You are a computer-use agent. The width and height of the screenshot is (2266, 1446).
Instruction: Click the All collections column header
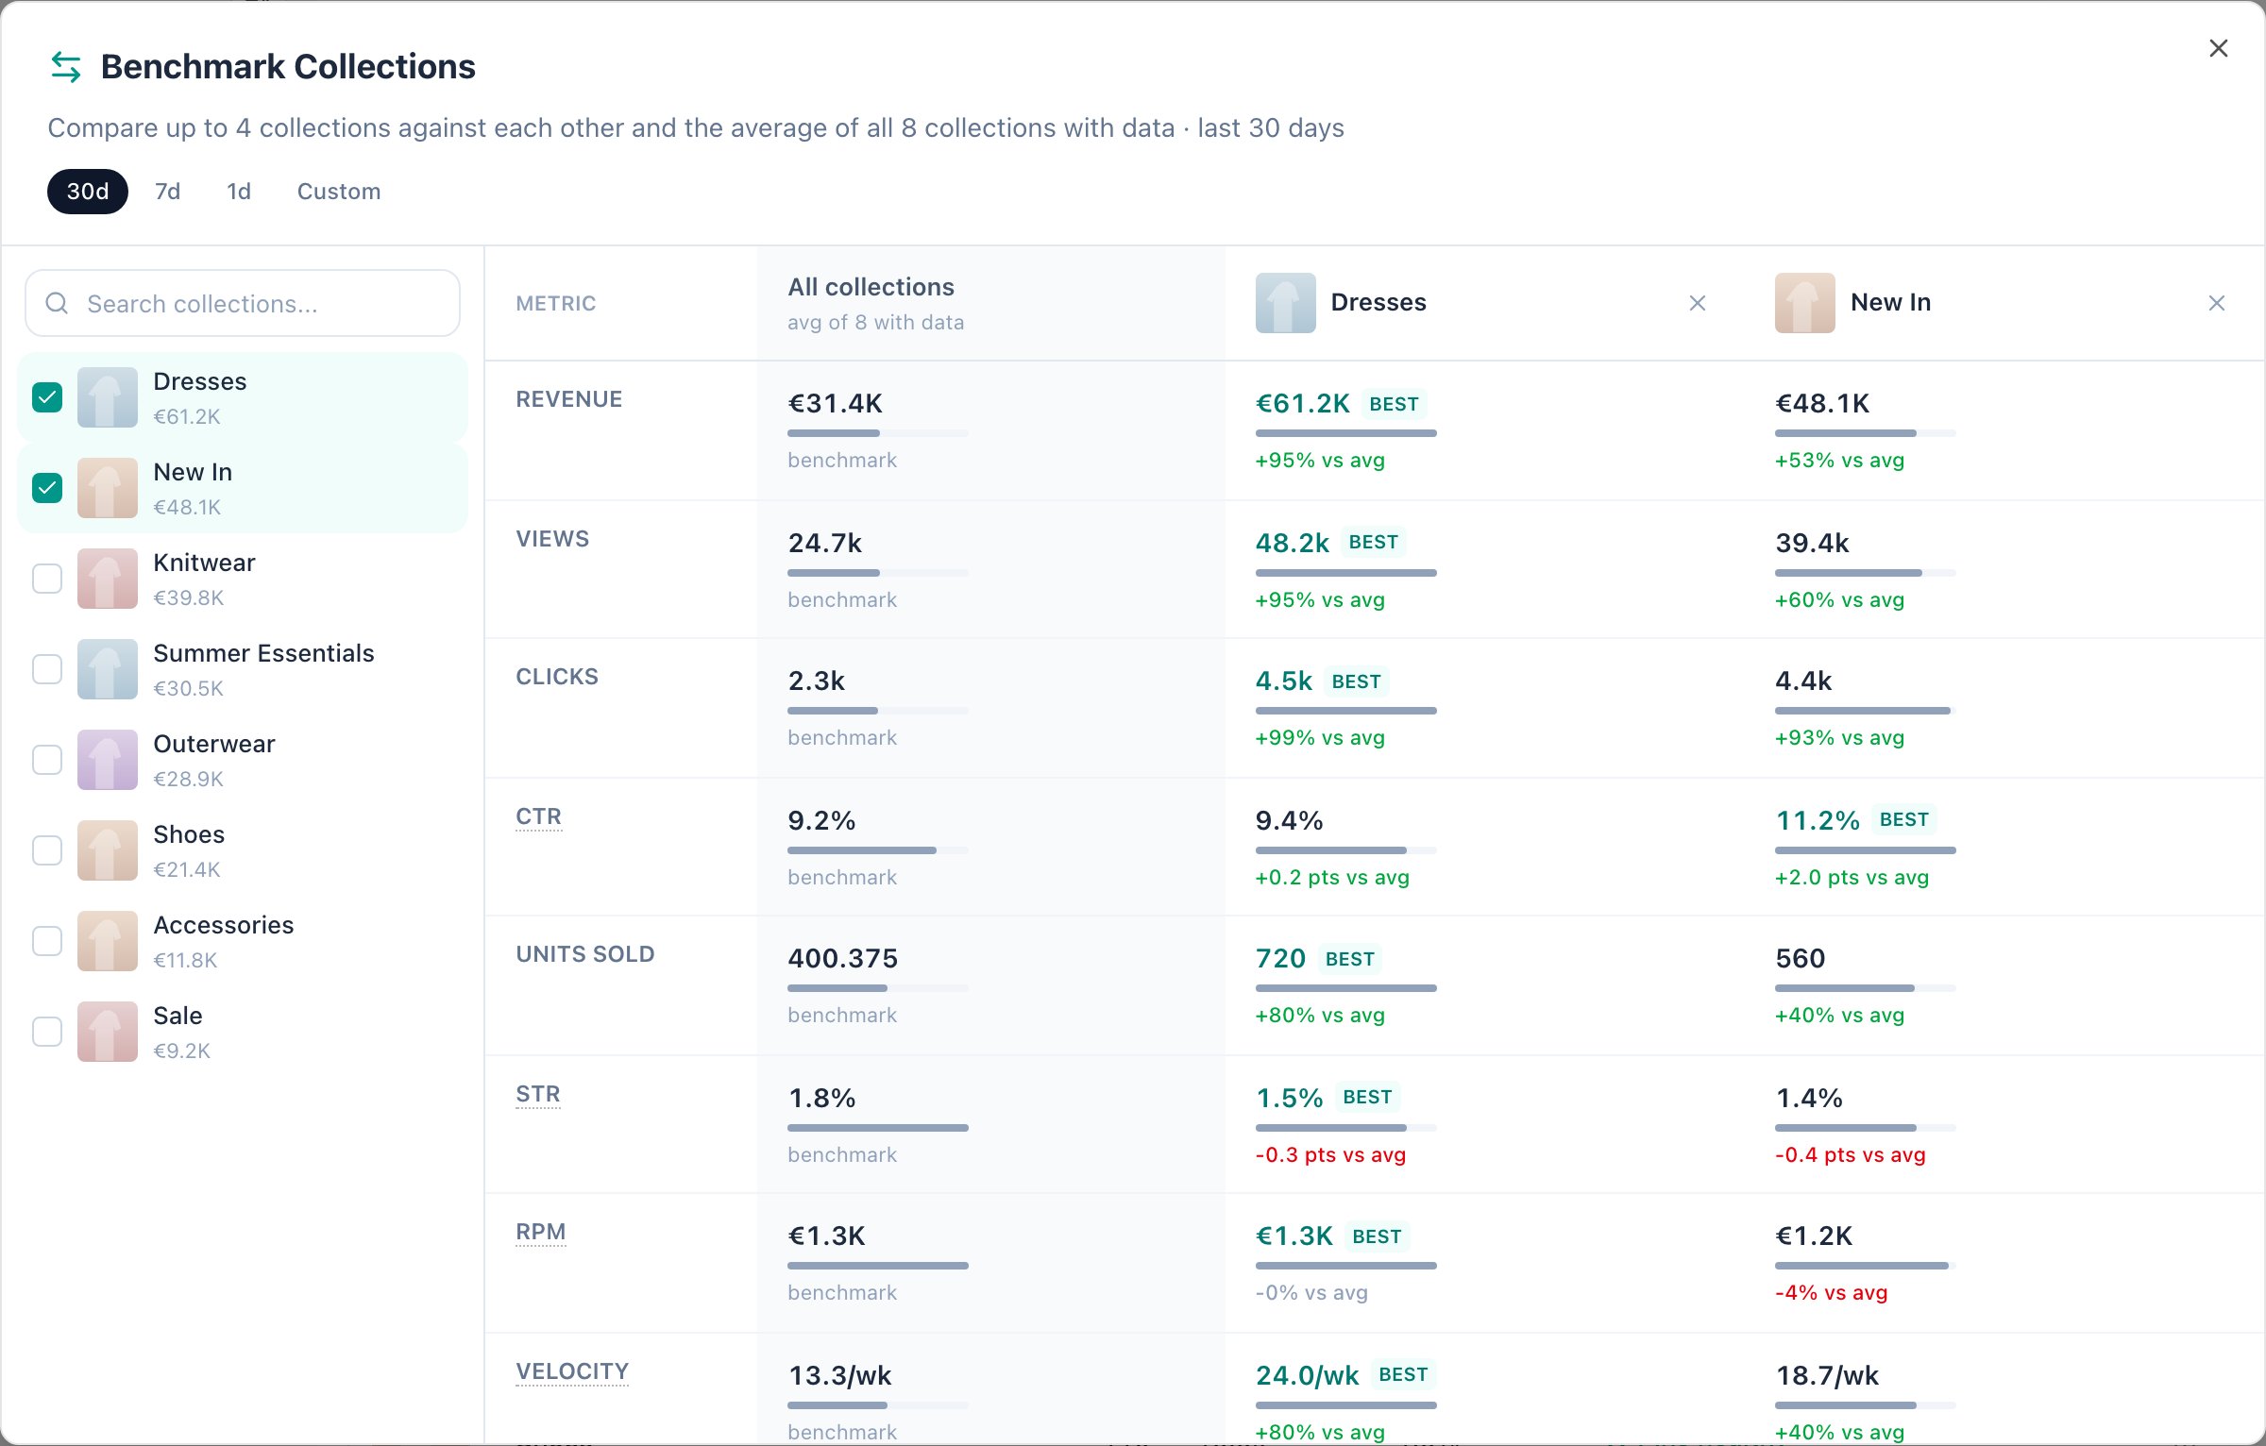[x=875, y=303]
